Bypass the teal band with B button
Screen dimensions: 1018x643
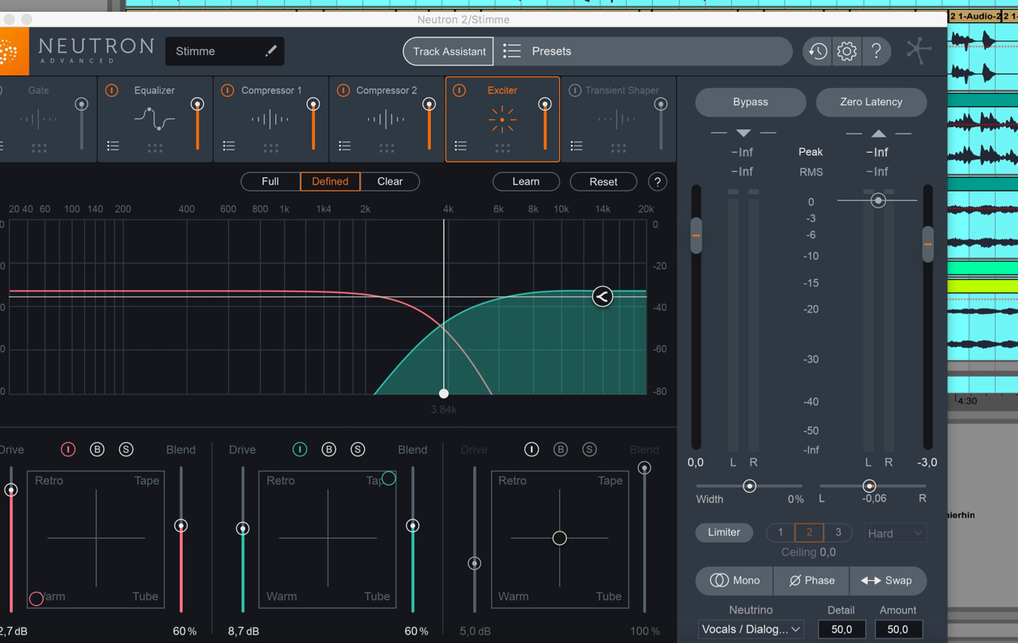click(328, 450)
